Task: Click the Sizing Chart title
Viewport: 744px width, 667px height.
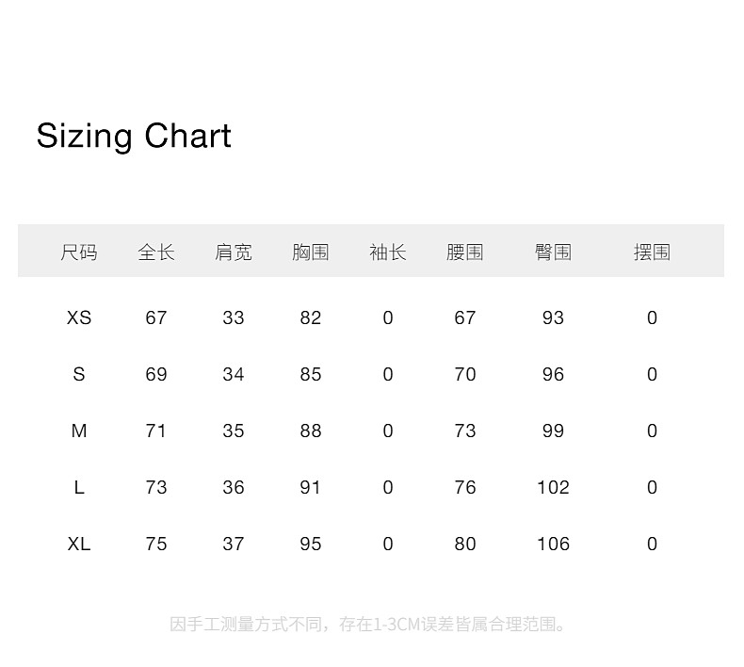Action: click(x=134, y=137)
